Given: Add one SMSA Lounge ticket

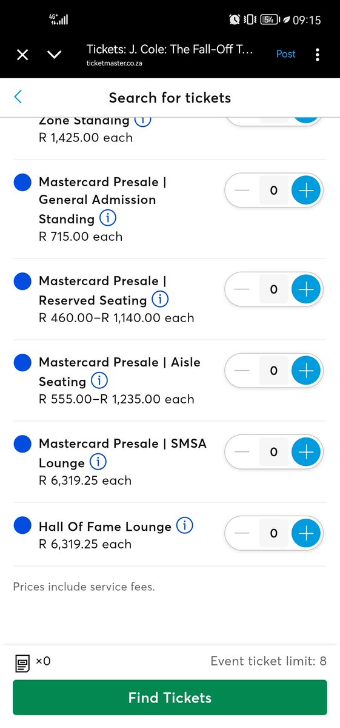Looking at the screenshot, I should click(x=307, y=451).
